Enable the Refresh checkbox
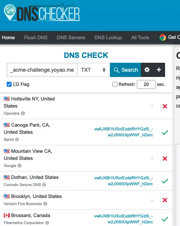 point(115,84)
